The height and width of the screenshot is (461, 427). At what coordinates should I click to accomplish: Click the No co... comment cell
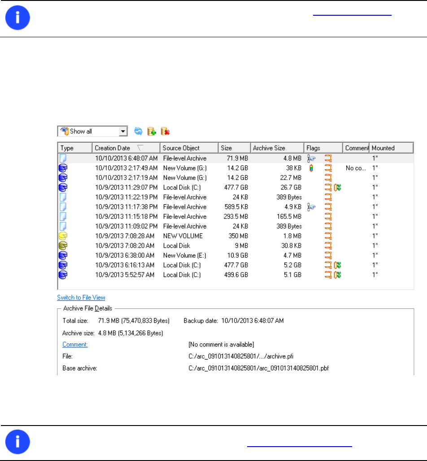click(x=356, y=168)
